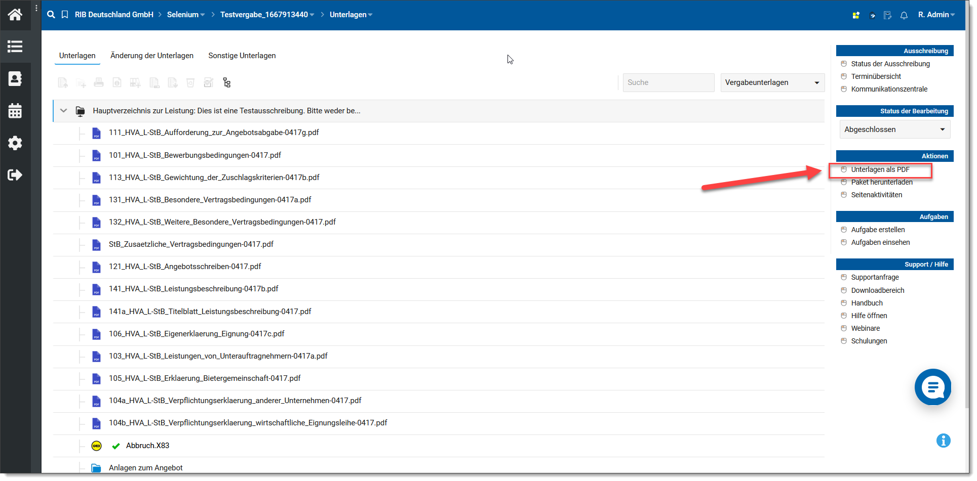Toggle the tree structure view icon
Image resolution: width=977 pixels, height=481 pixels.
[227, 82]
